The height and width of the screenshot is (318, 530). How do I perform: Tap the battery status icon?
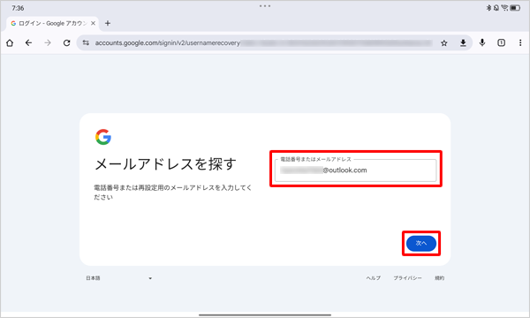515,8
